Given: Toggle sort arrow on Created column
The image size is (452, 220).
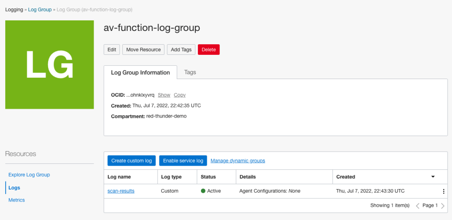Looking at the screenshot, I should pyautogui.click(x=433, y=177).
